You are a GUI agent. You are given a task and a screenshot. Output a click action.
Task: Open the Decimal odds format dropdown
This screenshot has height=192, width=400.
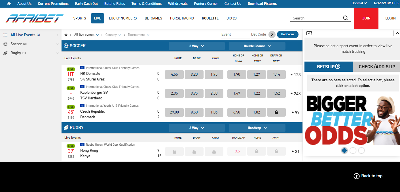pos(359,3)
